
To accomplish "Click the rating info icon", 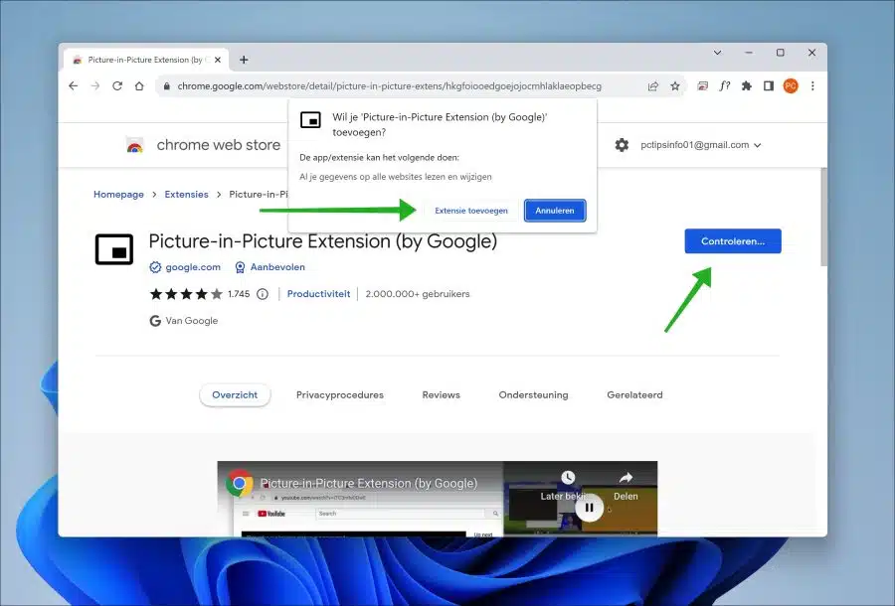I will click(263, 294).
